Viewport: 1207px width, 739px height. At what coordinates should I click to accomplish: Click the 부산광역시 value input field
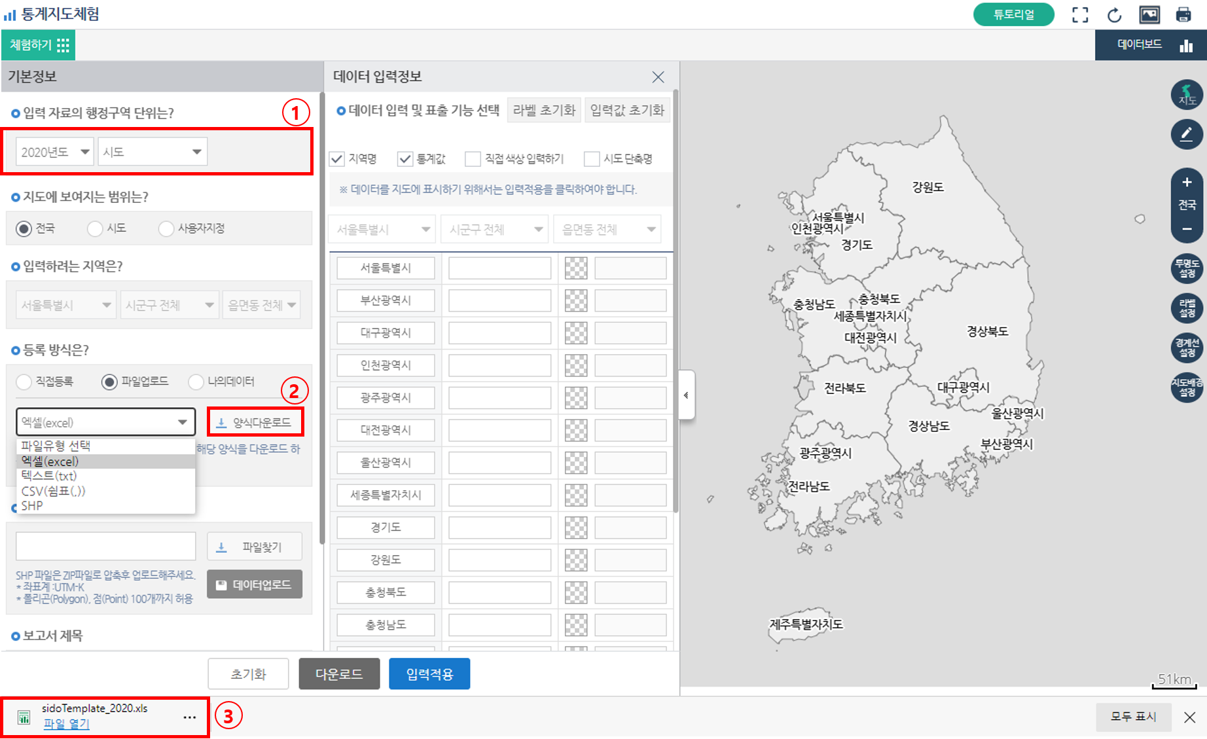(x=499, y=300)
